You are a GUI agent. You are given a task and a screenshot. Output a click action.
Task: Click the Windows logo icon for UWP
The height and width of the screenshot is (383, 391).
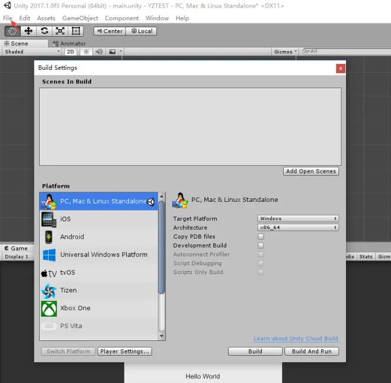[49, 255]
